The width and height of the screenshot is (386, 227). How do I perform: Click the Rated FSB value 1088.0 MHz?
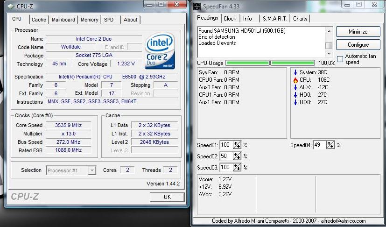[69, 150]
